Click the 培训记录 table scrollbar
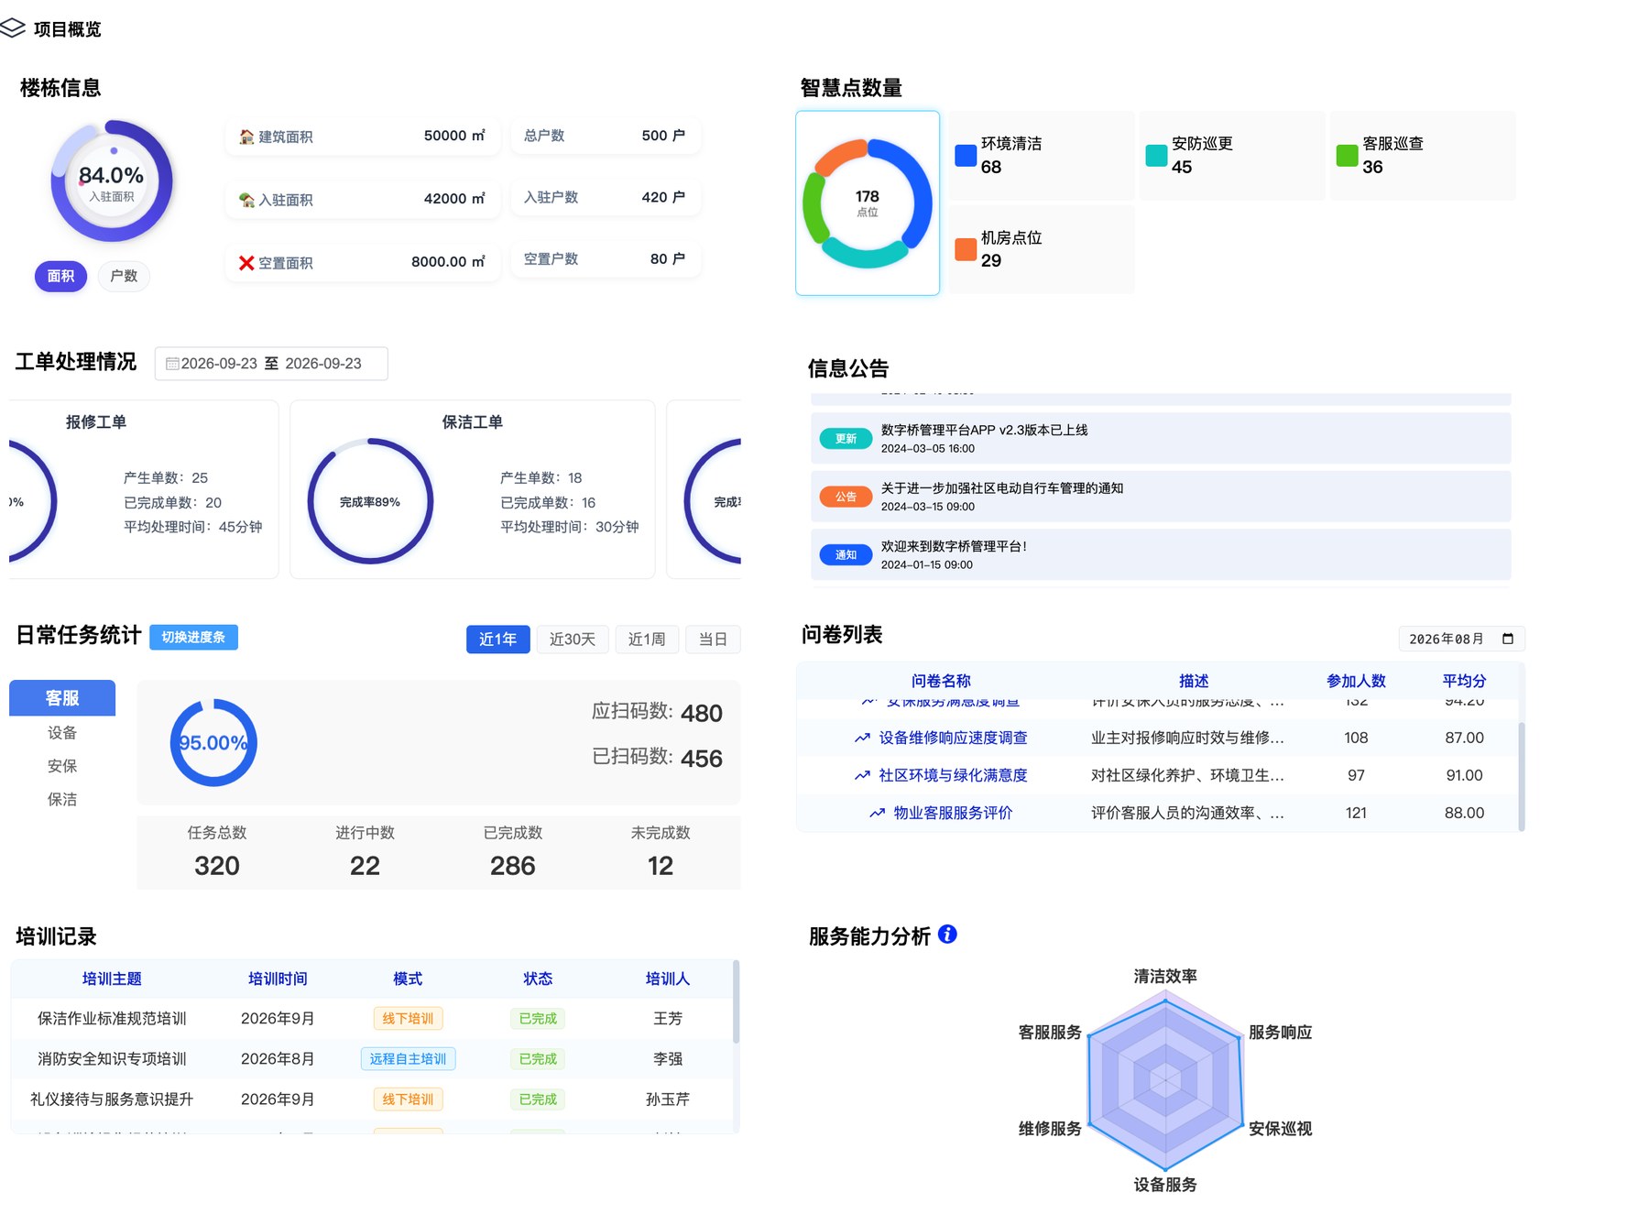Screen dimensions: 1649x1225 [736, 1001]
